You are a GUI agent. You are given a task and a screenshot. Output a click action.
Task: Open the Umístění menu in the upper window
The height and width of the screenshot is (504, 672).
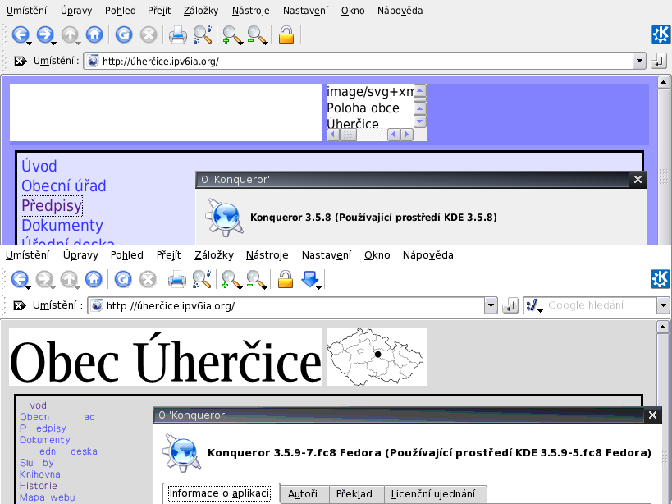click(26, 11)
